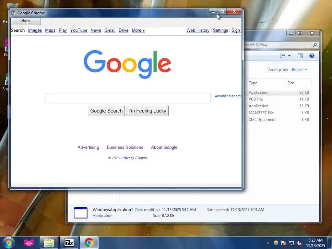Select the XML Document row
The height and width of the screenshot is (249, 332).
click(x=278, y=119)
